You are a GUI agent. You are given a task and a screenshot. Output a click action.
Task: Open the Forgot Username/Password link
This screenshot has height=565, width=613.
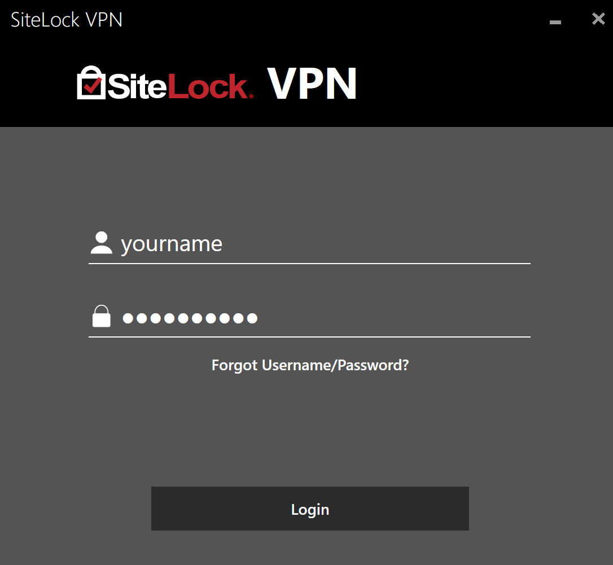click(x=310, y=365)
